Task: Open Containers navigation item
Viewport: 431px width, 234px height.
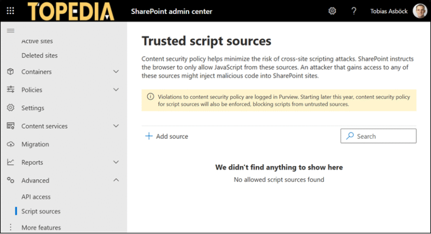Action: coord(36,72)
